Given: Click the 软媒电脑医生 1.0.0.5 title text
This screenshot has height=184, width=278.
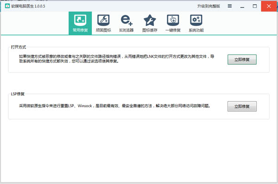Looking at the screenshot, I should (28, 6).
